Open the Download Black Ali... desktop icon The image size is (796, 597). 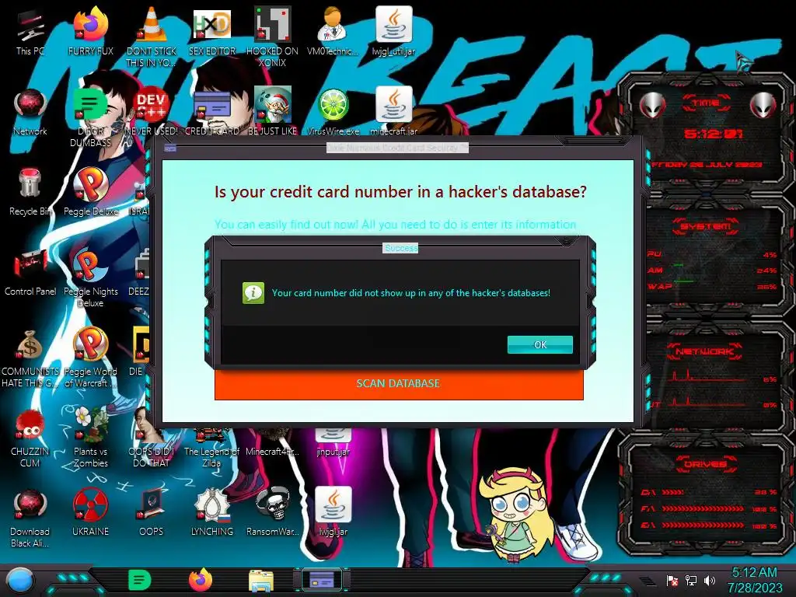pos(30,518)
